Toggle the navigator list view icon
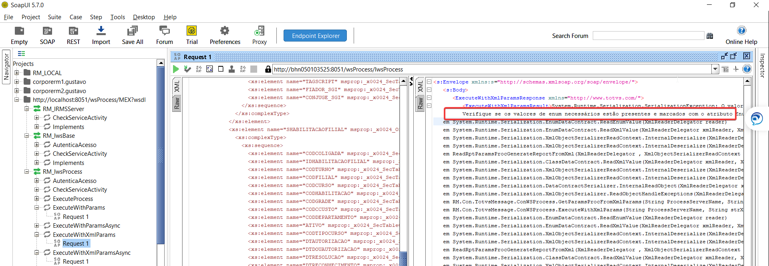The width and height of the screenshot is (769, 266). 22,54
